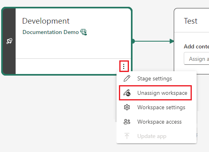
Task: Select the Test stage title
Action: pos(191,21)
